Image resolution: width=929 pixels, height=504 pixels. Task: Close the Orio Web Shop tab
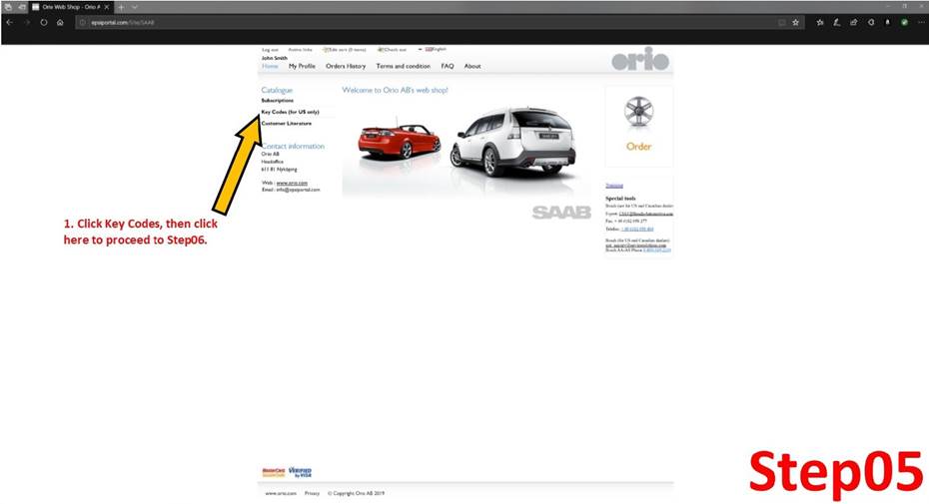[107, 7]
